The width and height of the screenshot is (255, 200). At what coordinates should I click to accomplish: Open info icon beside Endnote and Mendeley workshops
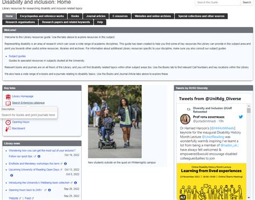(66, 163)
